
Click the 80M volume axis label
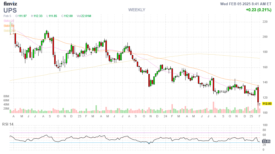click(6, 97)
